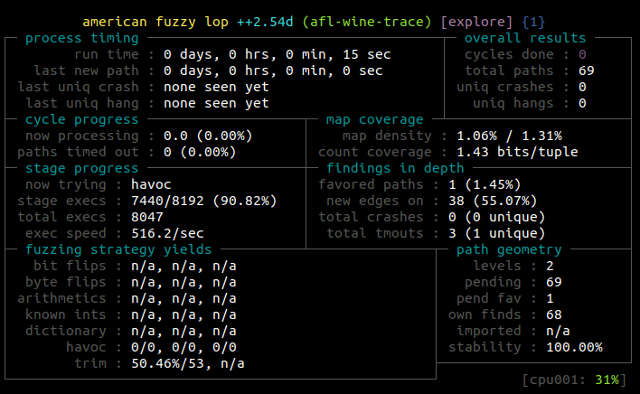The height and width of the screenshot is (394, 640).
Task: Click the known ints yields values
Action: (x=184, y=314)
